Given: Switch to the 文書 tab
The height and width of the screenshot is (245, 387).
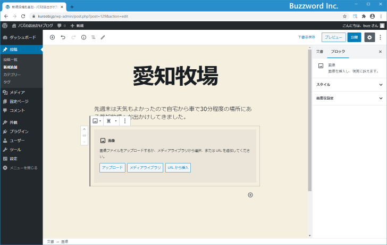Looking at the screenshot, I should (x=319, y=52).
